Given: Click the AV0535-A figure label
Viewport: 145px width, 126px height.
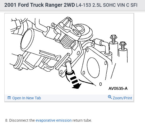Looking at the screenshot, I should tap(118, 89).
